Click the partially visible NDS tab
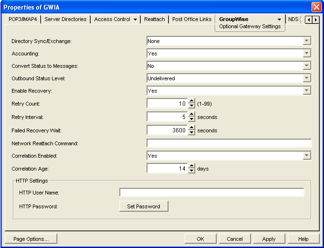The width and height of the screenshot is (324, 248). tap(293, 19)
